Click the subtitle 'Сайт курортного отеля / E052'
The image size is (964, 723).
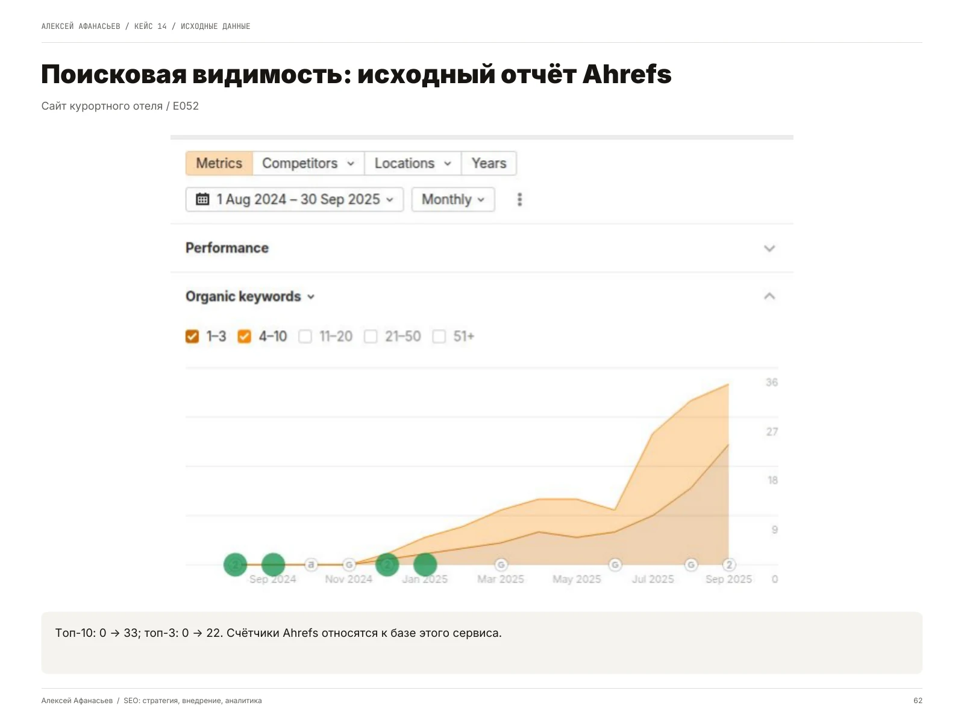click(120, 106)
